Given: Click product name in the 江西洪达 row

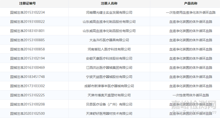Looking at the screenshot, I should (x=191, y=68).
